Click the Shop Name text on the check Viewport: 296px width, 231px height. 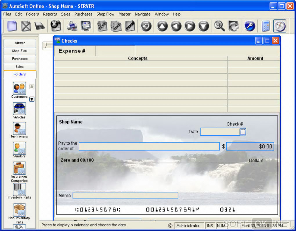click(x=71, y=122)
